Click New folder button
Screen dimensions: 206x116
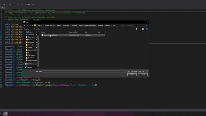pos(37,29)
